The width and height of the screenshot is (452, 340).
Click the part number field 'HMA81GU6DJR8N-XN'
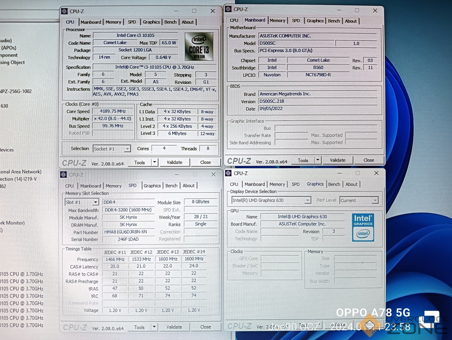click(x=128, y=232)
